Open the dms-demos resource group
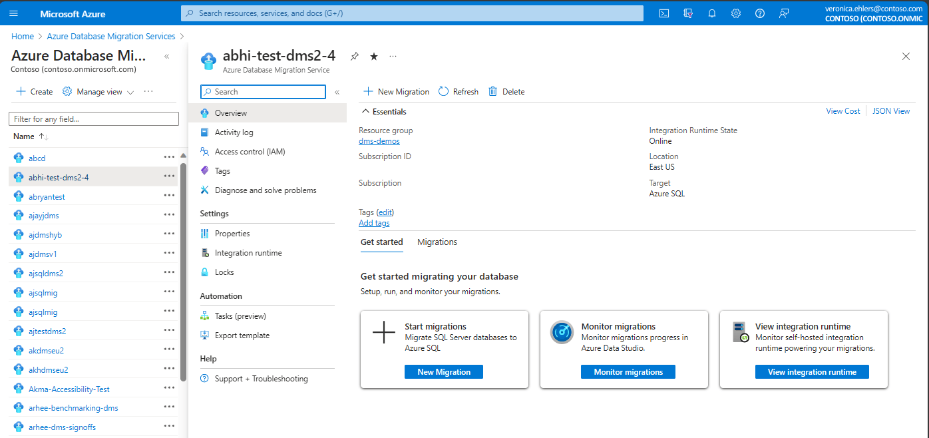Viewport: 929px width, 438px height. click(379, 140)
